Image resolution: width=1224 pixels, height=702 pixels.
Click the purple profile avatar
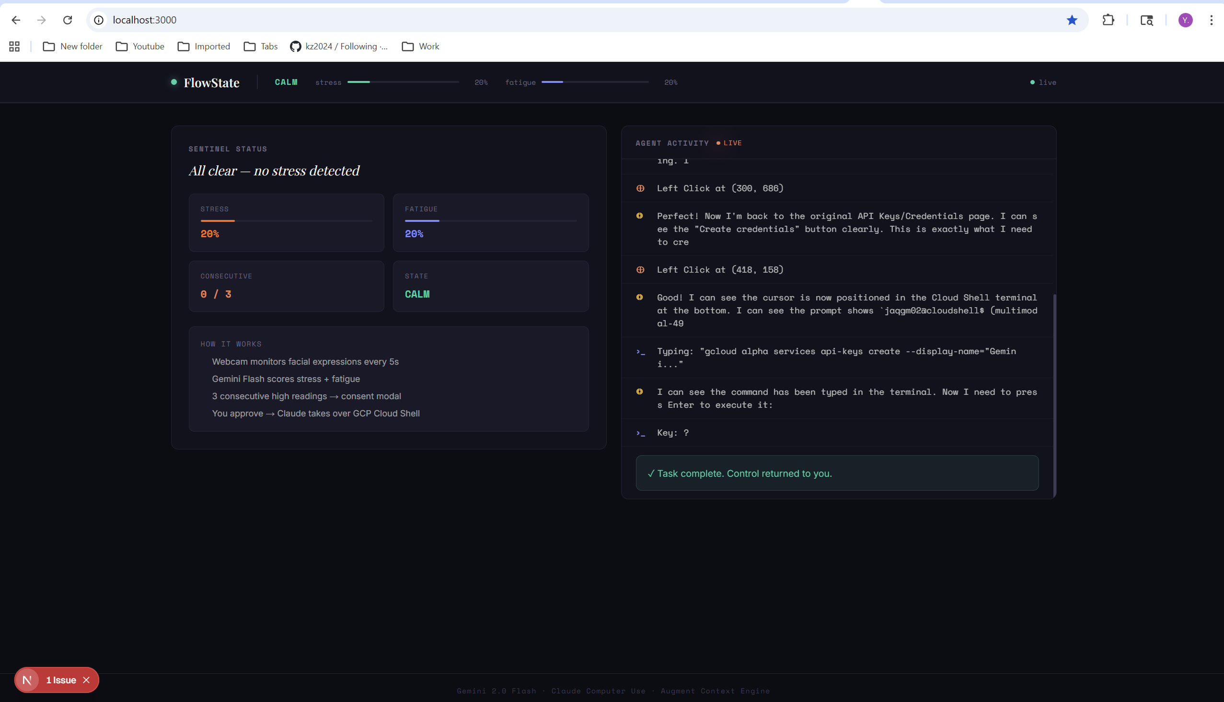(x=1185, y=20)
